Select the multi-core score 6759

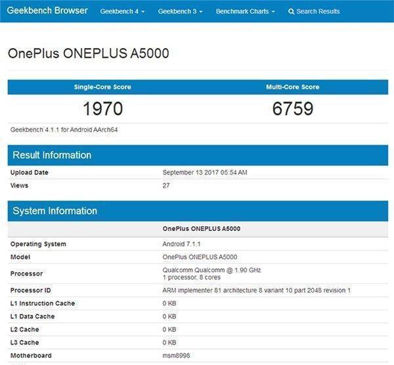(293, 109)
